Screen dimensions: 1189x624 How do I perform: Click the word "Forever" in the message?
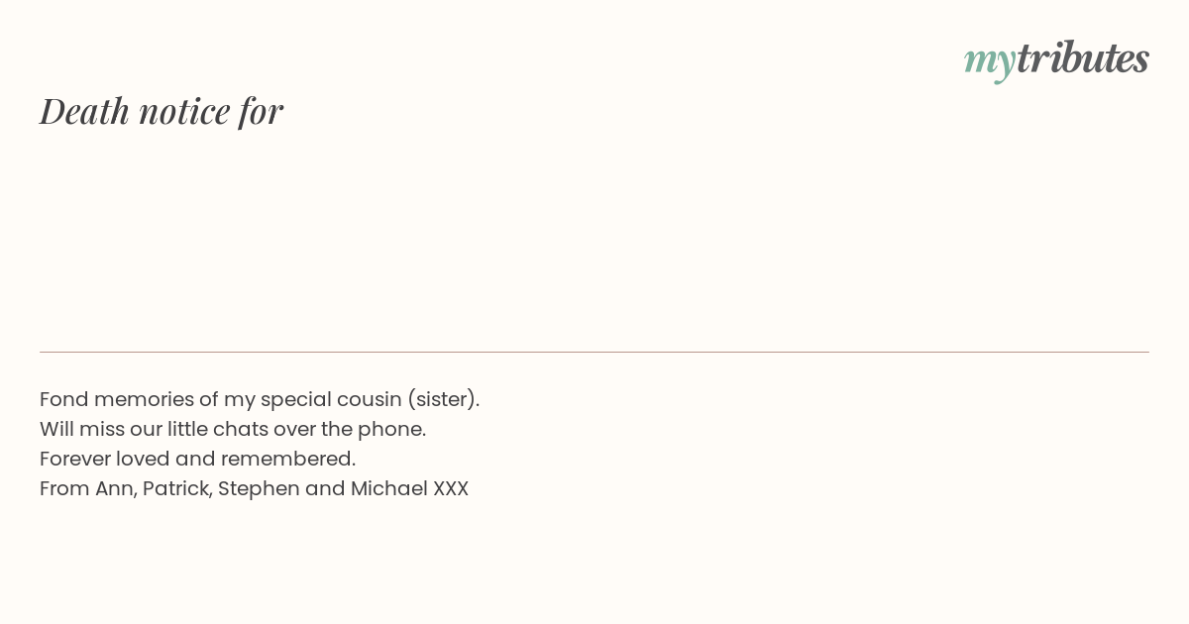(x=75, y=459)
